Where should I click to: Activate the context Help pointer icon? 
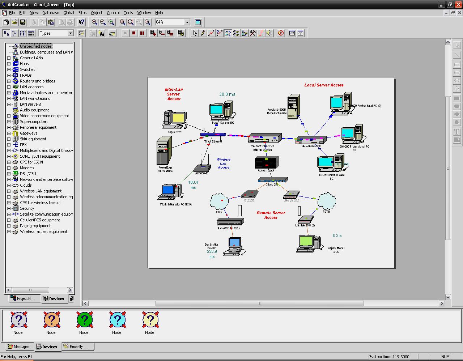tap(81, 22)
